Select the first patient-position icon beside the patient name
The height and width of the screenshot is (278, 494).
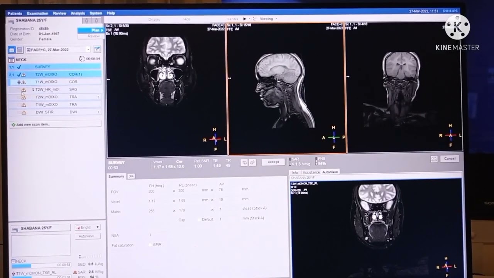click(x=87, y=20)
